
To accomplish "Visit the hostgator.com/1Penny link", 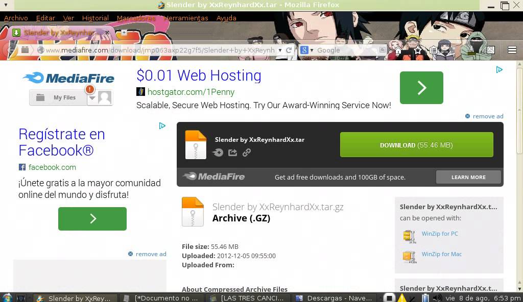I will (x=191, y=92).
